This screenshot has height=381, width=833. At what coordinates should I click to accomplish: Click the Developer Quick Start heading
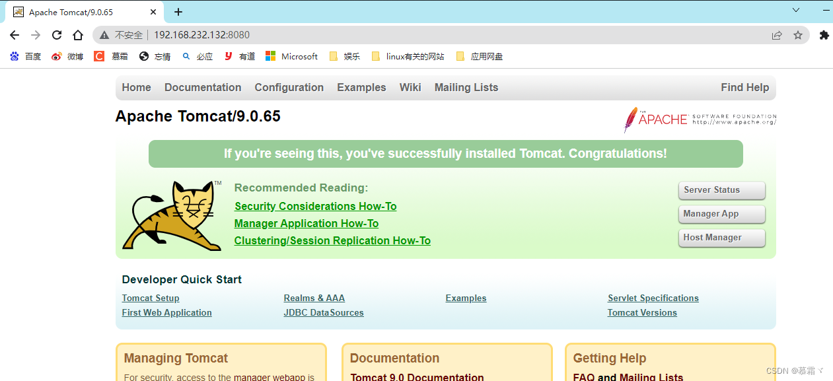pyautogui.click(x=182, y=279)
